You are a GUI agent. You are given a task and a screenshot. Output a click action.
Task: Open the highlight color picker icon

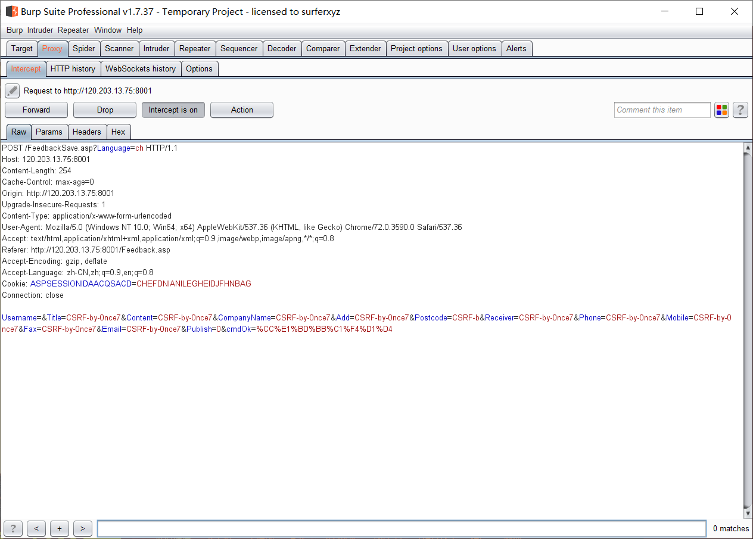coord(721,110)
